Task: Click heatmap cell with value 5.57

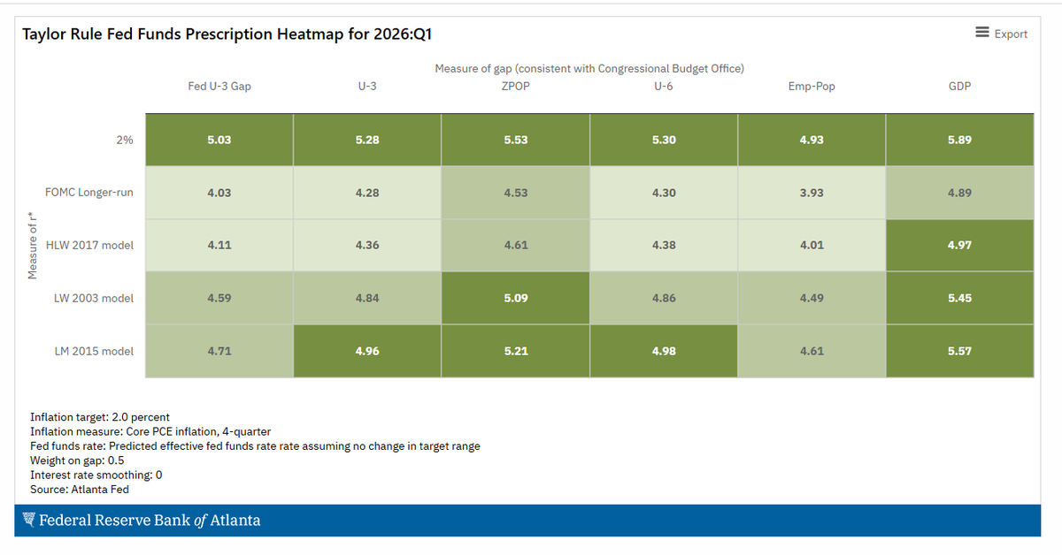Action: pyautogui.click(x=960, y=351)
